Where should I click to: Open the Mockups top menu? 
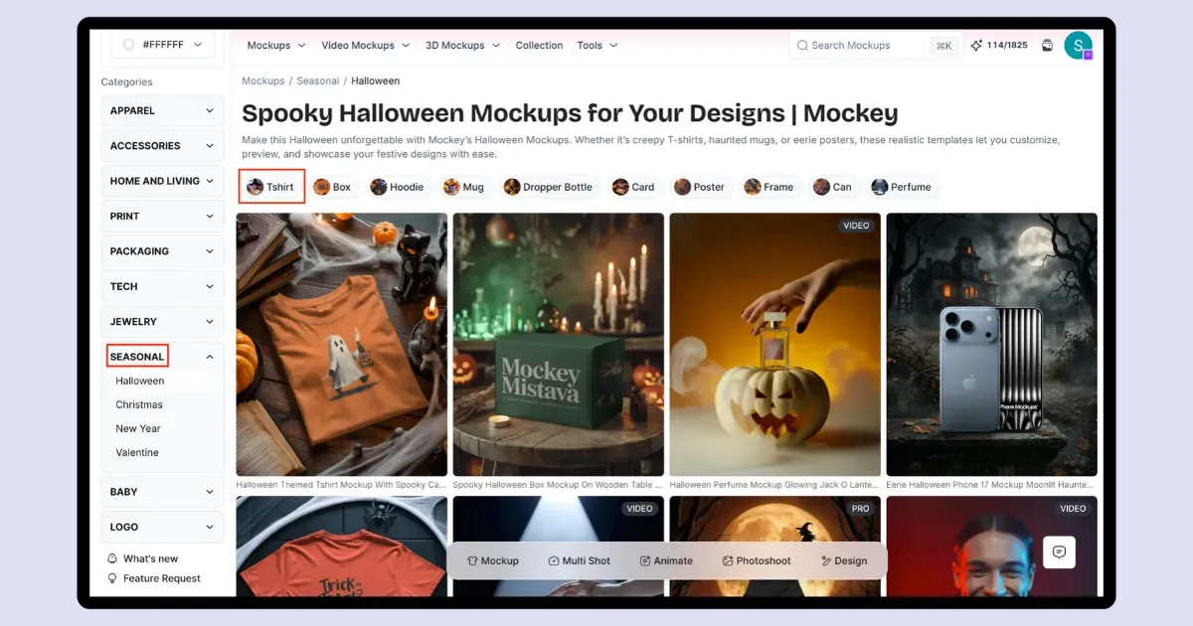pos(275,46)
